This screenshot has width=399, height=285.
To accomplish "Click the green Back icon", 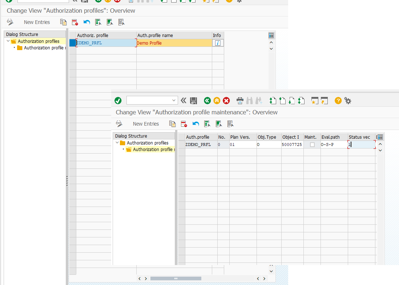I will point(207,101).
